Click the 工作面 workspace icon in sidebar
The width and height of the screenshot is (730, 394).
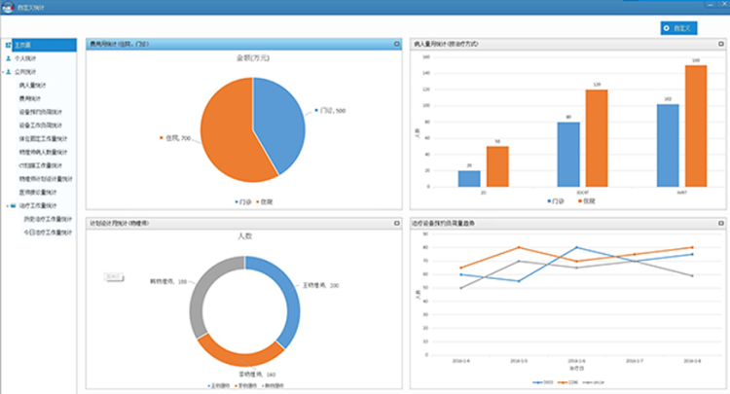click(x=9, y=46)
